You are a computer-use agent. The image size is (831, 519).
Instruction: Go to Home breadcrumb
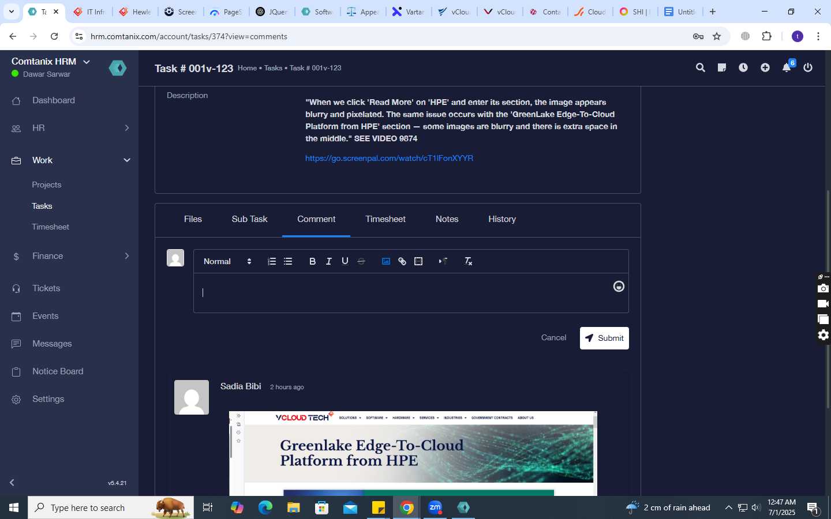coord(247,68)
